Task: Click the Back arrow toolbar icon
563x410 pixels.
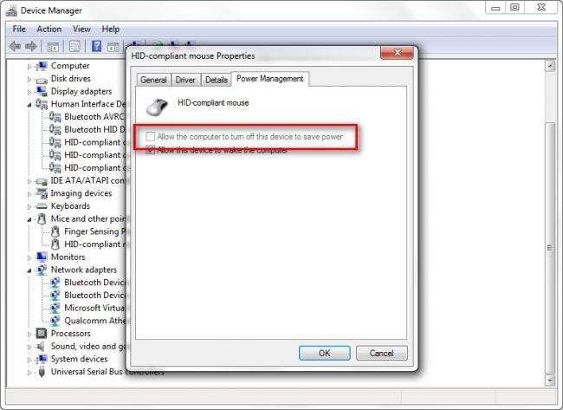Action: [x=15, y=46]
